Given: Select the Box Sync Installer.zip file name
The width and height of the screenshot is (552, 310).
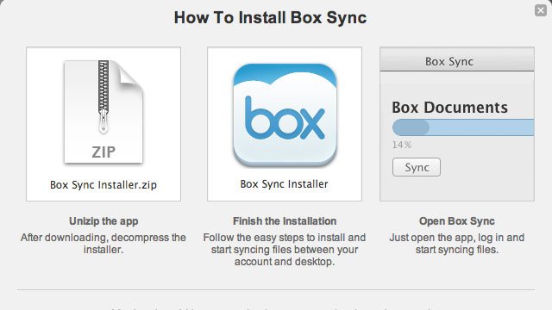Looking at the screenshot, I should coord(103,185).
